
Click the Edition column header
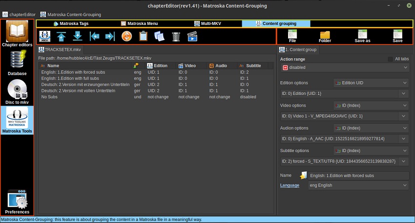160,66
